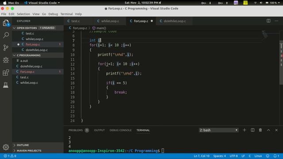The height and width of the screenshot is (159, 283).
Task: Open the Search view in activity bar
Action: tap(6, 35)
